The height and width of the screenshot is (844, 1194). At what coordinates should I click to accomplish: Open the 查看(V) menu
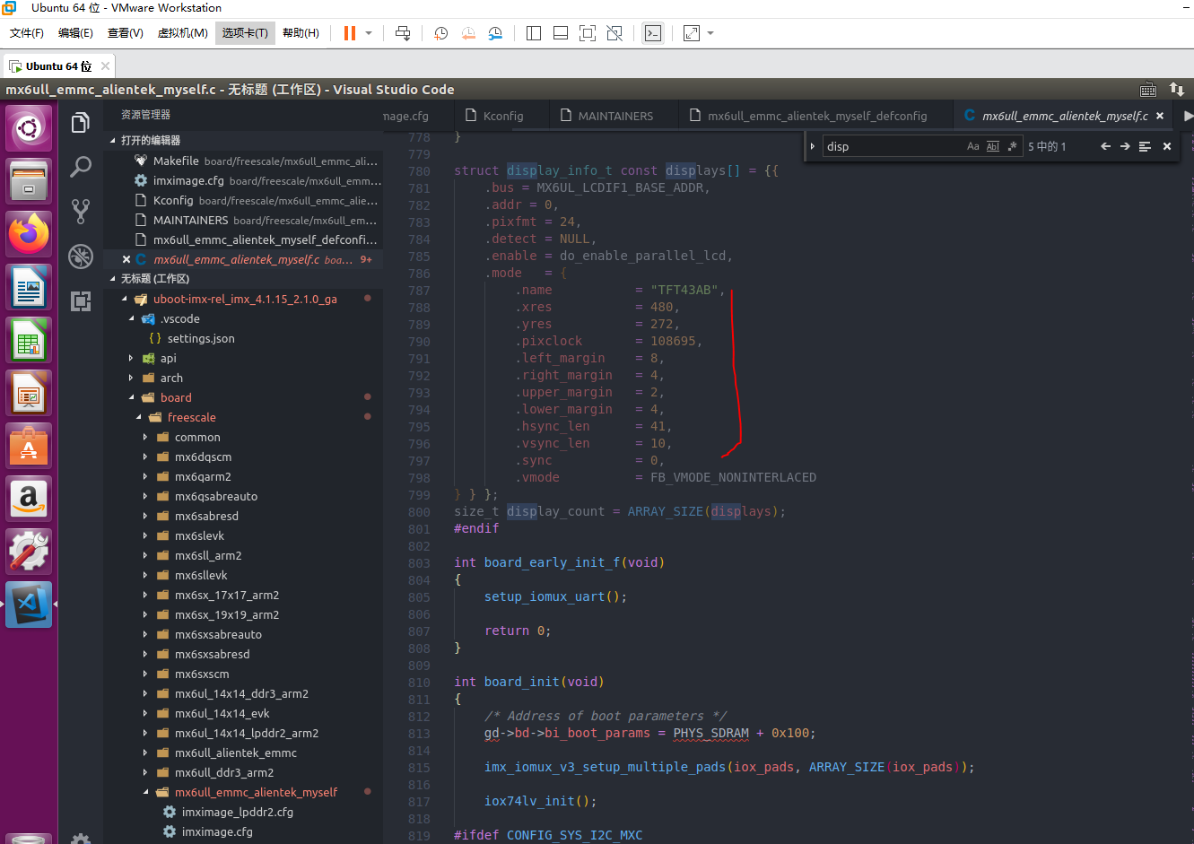[x=125, y=33]
